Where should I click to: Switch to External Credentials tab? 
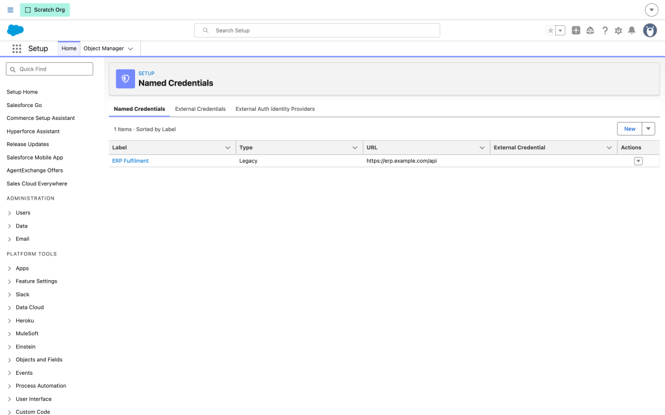(200, 109)
